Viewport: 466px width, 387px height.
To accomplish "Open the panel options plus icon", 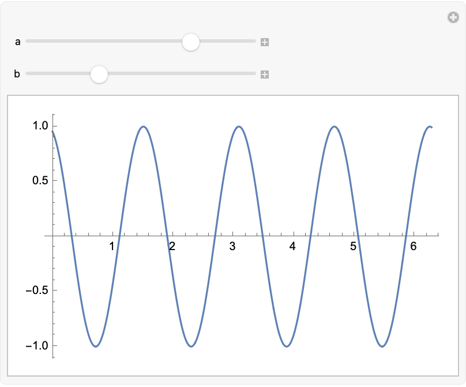I will pos(453,17).
